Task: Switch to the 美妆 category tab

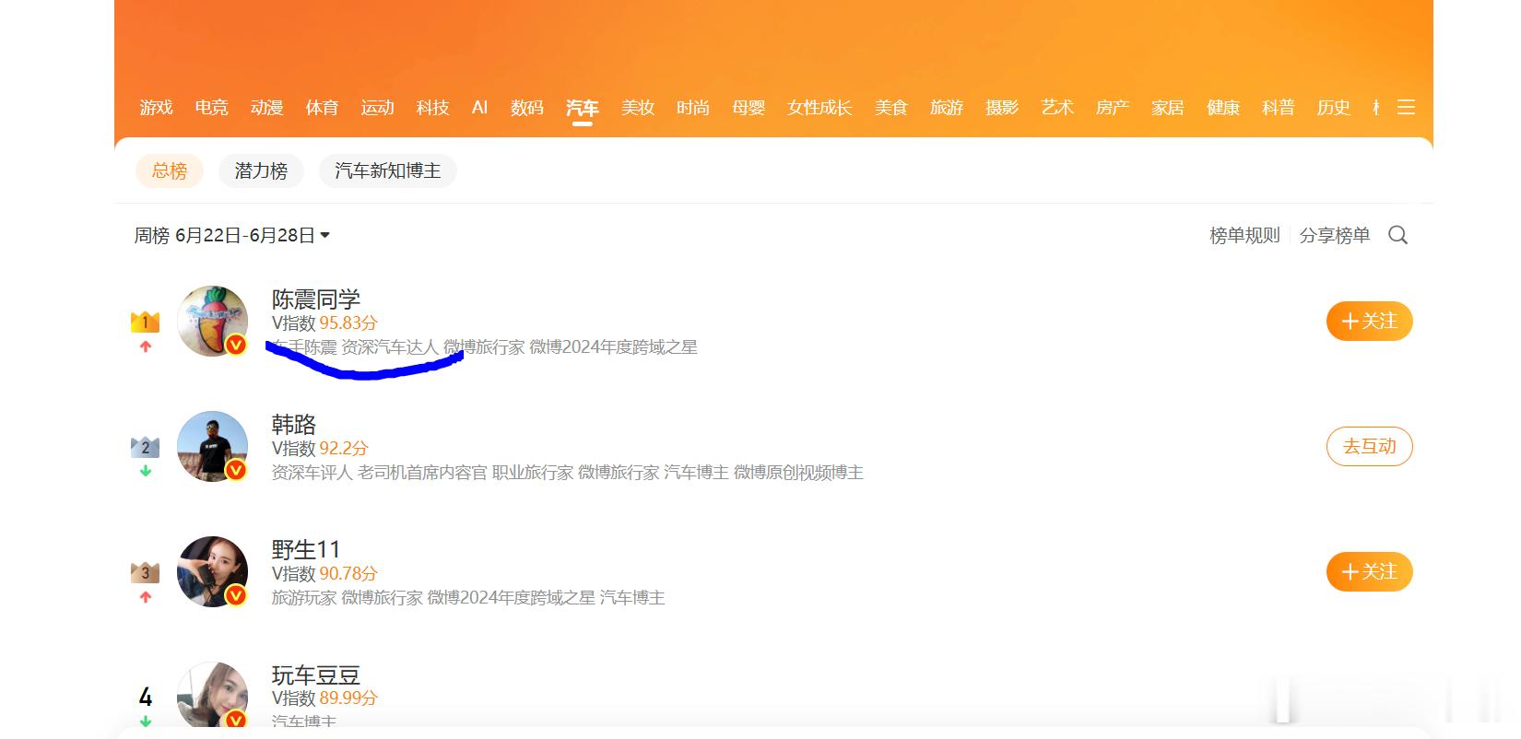Action: pos(638,108)
